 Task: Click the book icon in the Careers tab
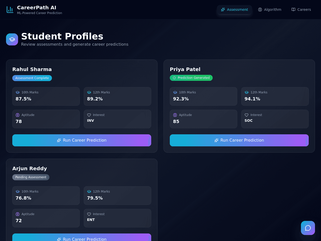point(293,10)
